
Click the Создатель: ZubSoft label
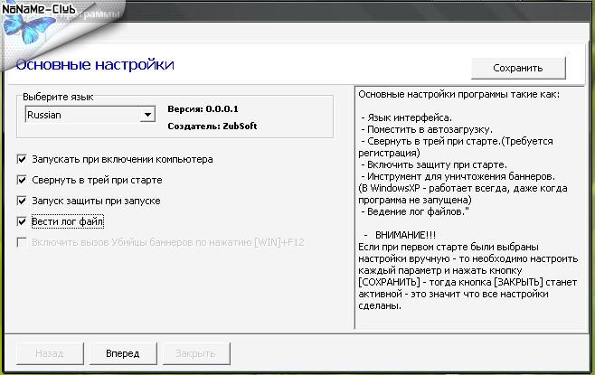(212, 127)
